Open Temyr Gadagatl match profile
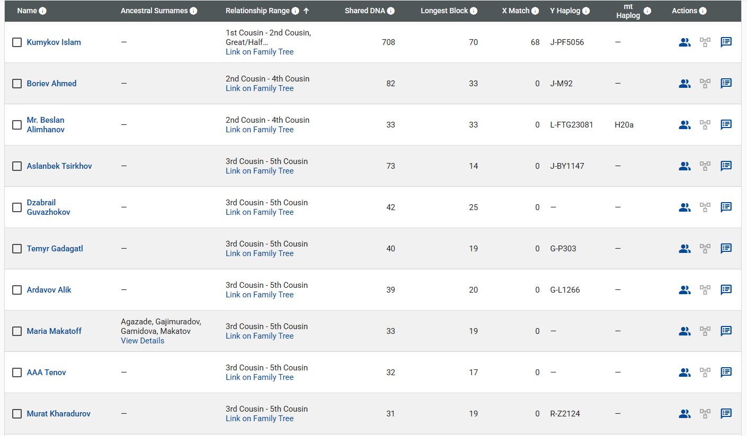747x436 pixels. (x=55, y=249)
